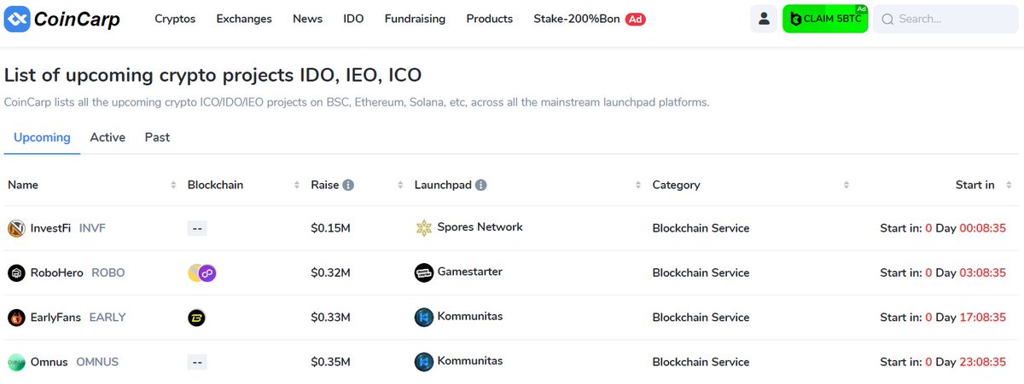Open the user account icon
The height and width of the screenshot is (384, 1024).
[x=764, y=19]
